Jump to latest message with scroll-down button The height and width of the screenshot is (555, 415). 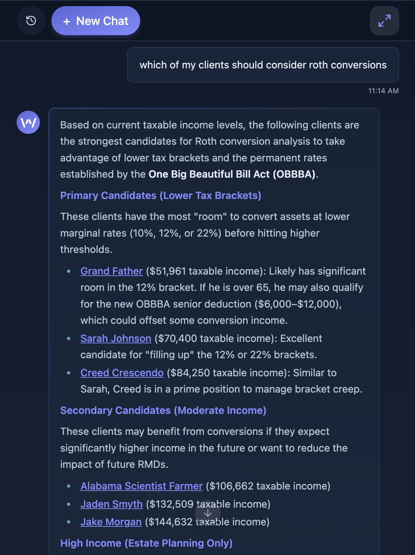pyautogui.click(x=207, y=513)
